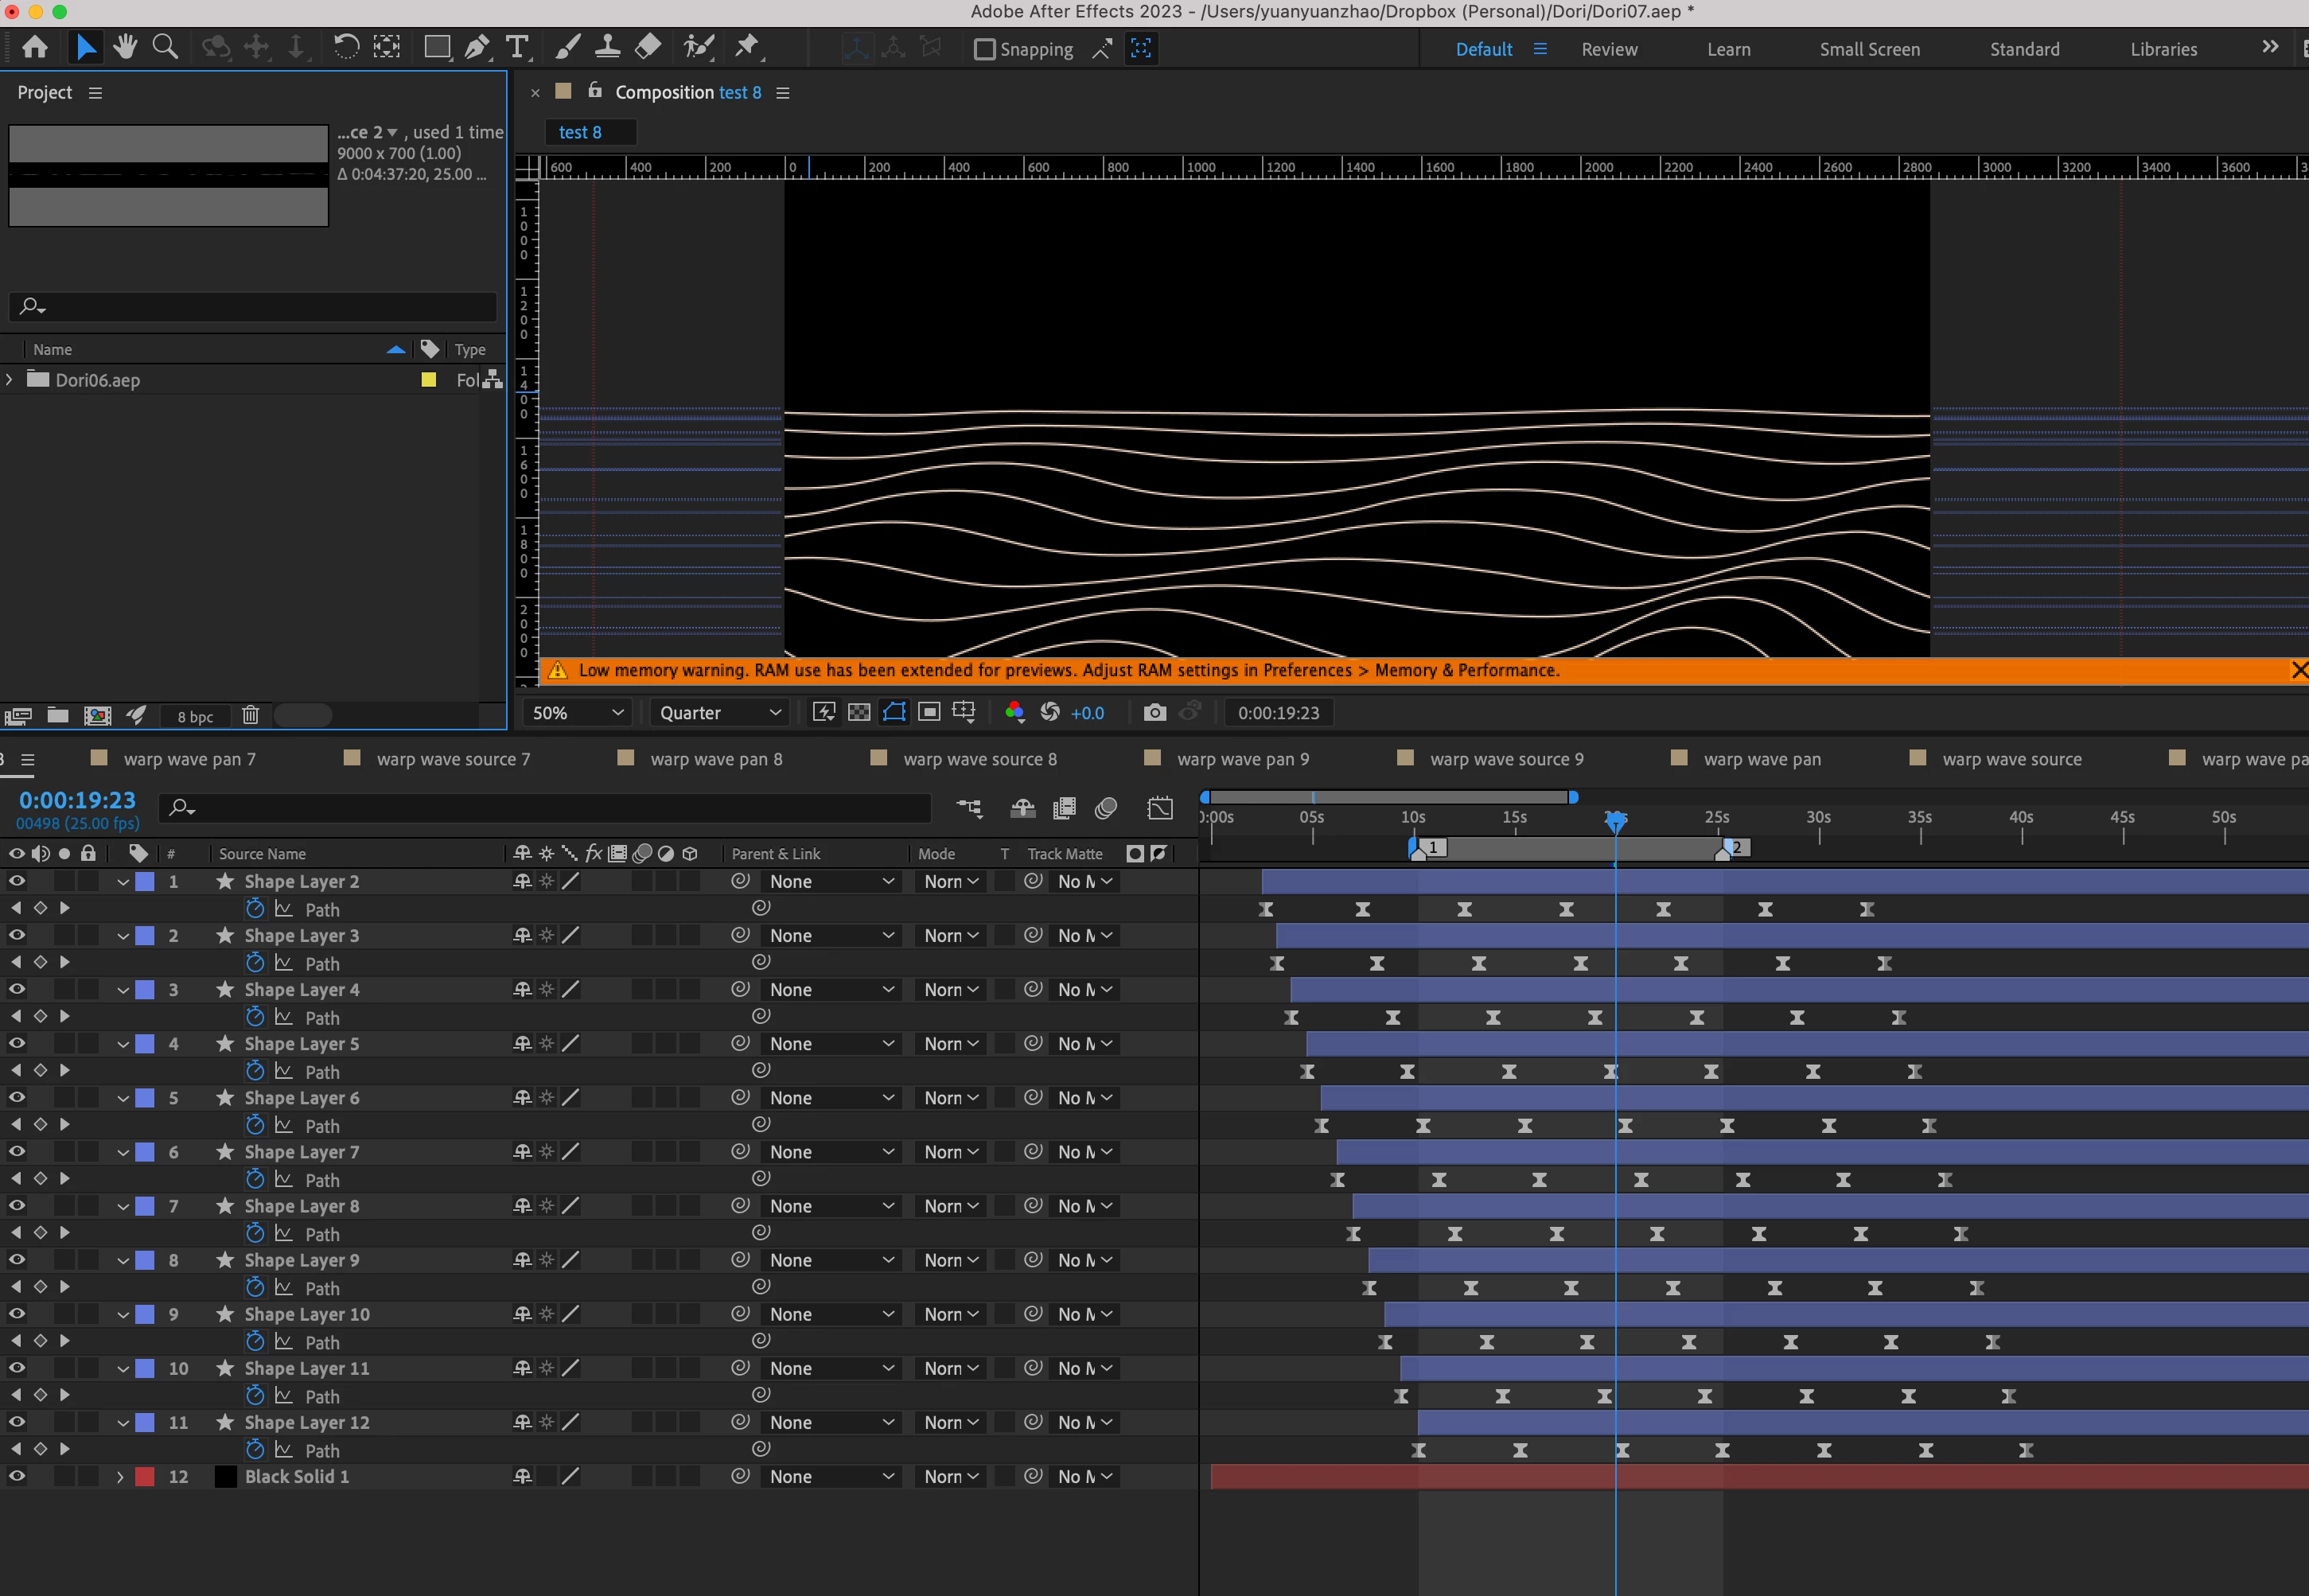2309x1596 pixels.
Task: Click Shape Layer 2 blue label swatch
Action: [145, 881]
